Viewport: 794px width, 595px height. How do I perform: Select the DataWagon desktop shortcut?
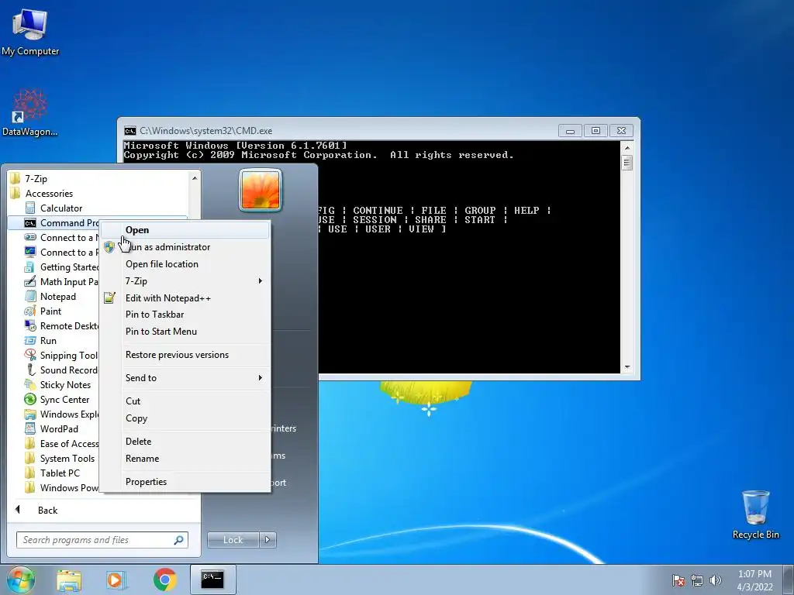pyautogui.click(x=30, y=113)
